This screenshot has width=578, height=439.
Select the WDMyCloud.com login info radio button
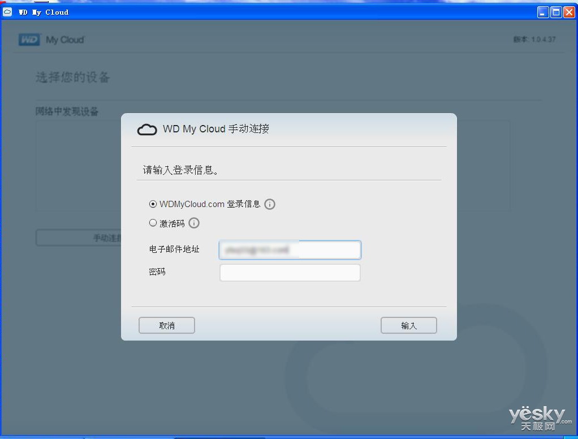click(x=153, y=204)
